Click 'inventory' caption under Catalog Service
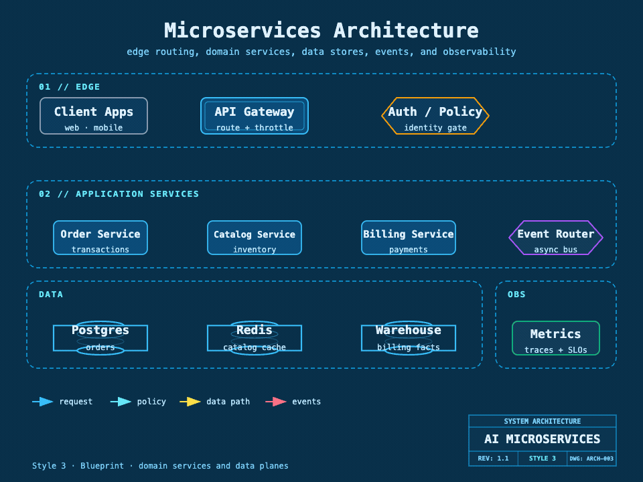643x482 pixels. 255,249
